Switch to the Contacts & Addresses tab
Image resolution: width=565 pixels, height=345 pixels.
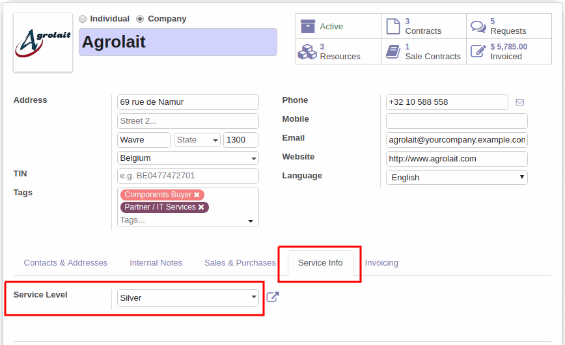click(66, 263)
